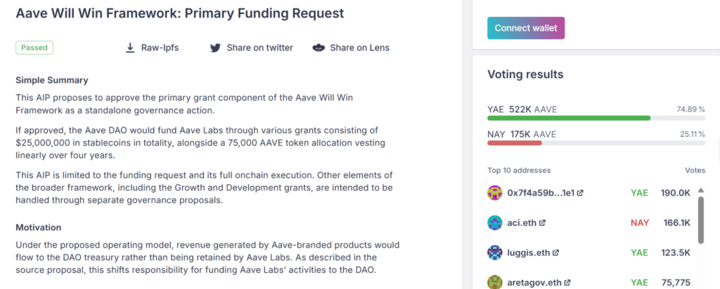Open the Raw-Ipfs link text

tap(161, 48)
